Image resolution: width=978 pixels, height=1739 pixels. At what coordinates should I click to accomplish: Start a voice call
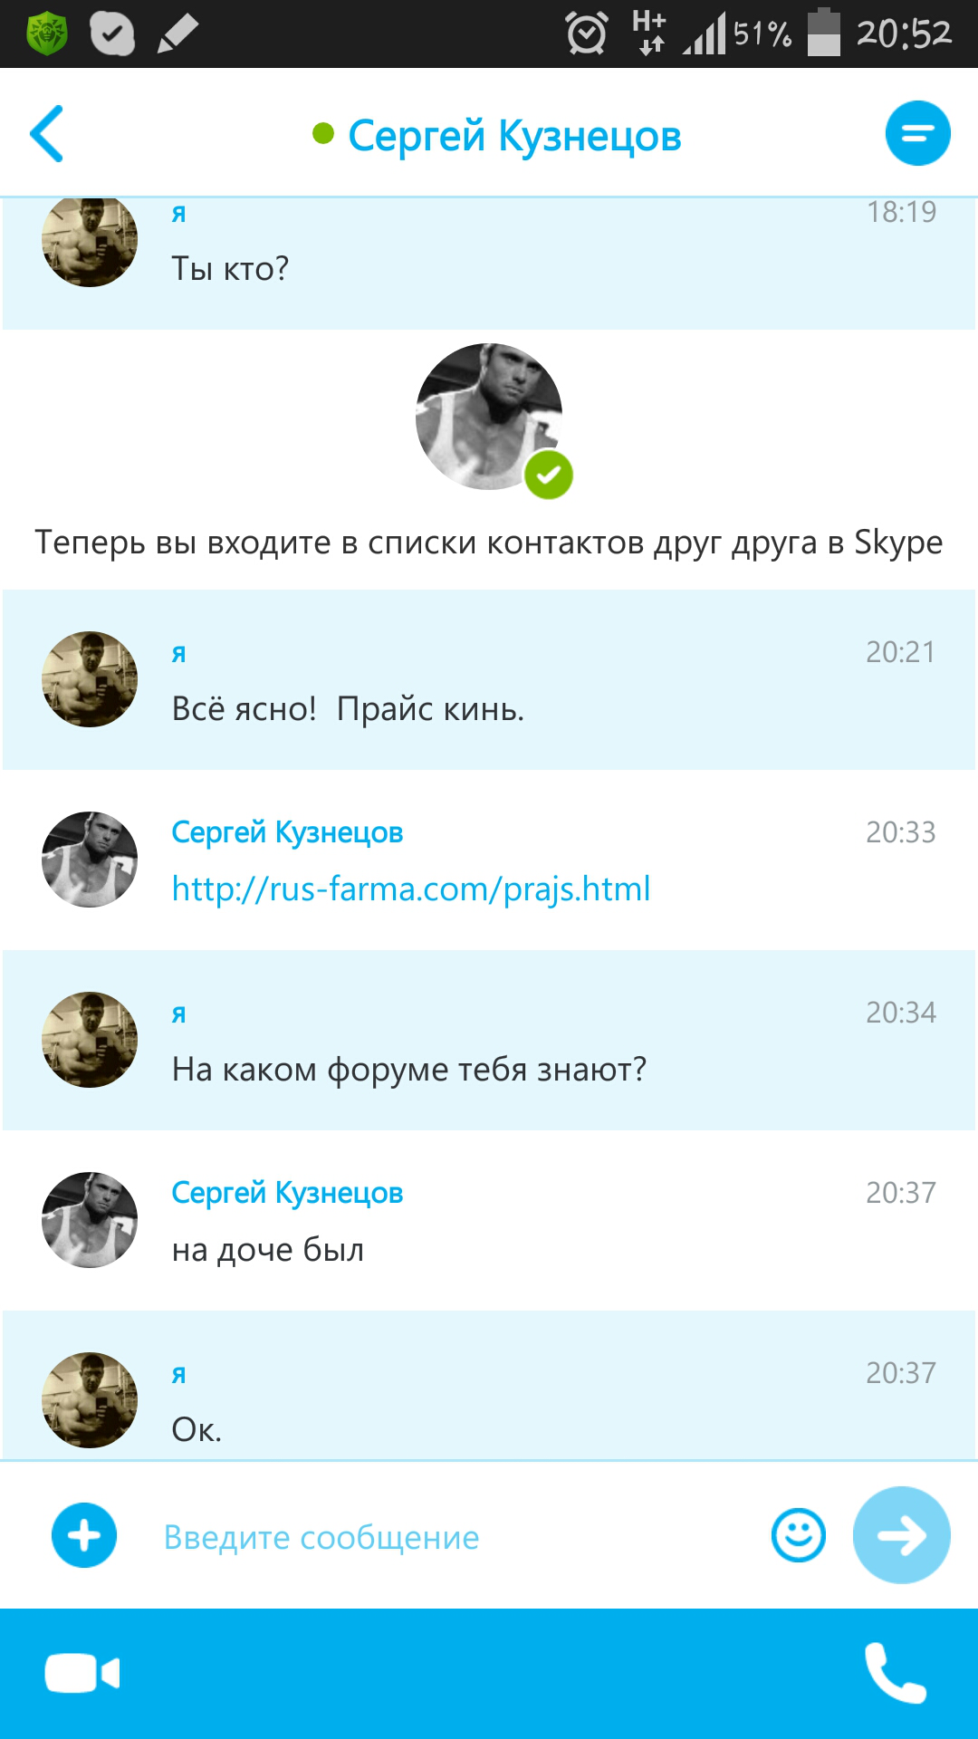click(895, 1673)
